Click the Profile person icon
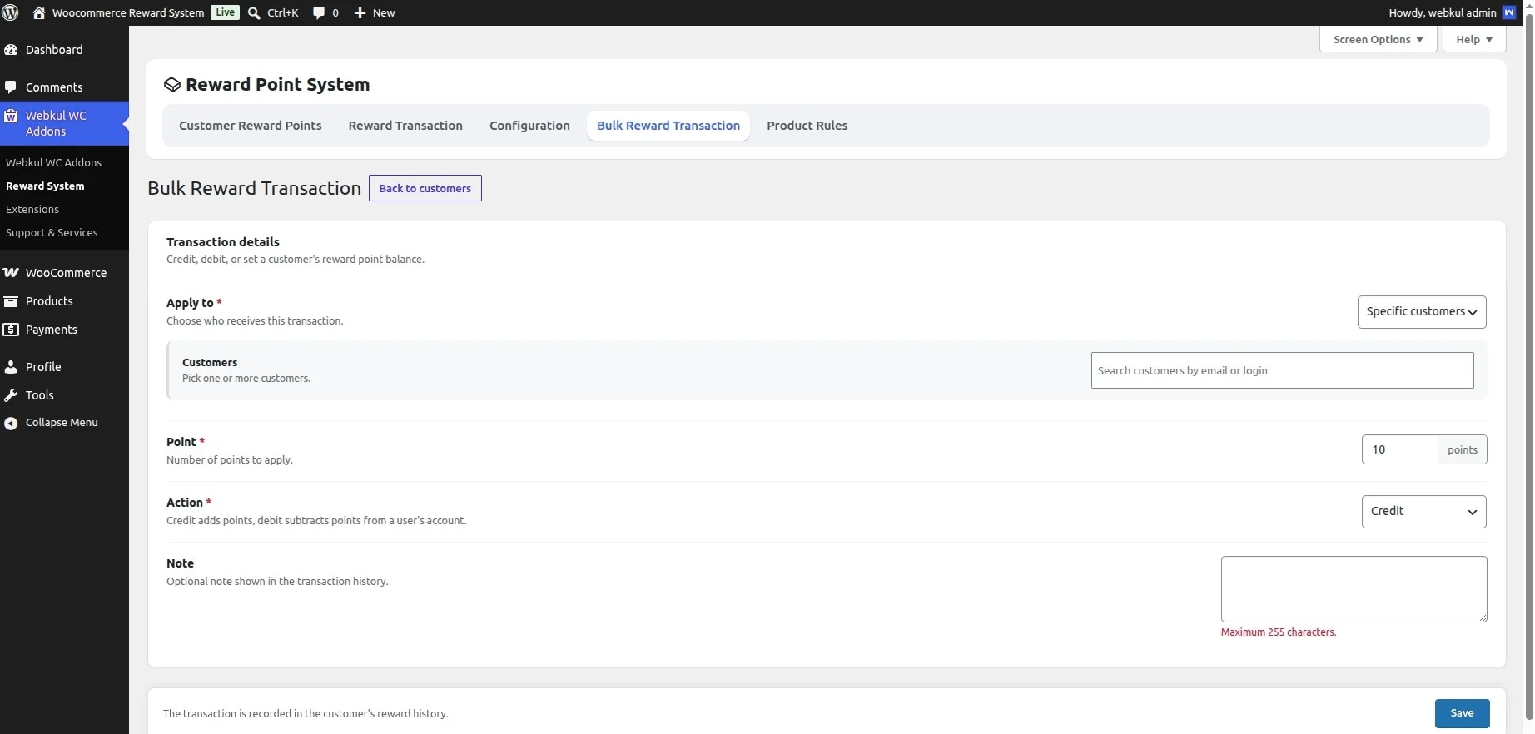 11,367
